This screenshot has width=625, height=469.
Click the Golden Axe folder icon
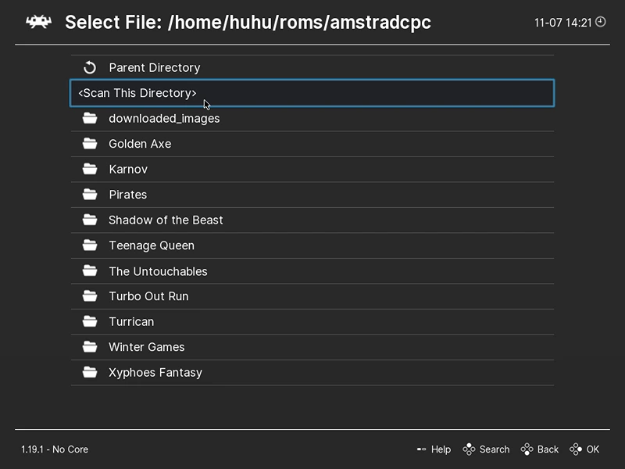[90, 144]
